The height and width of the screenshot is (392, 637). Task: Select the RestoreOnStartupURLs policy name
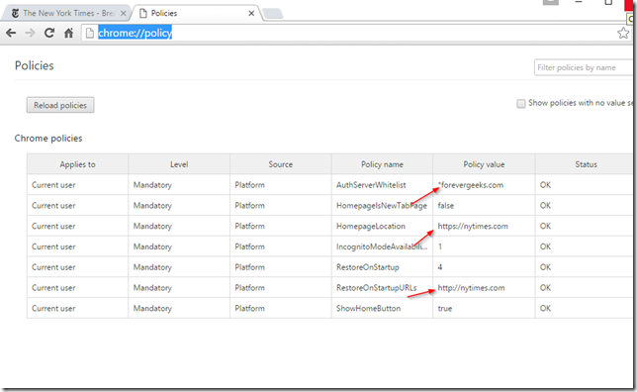pos(376,288)
